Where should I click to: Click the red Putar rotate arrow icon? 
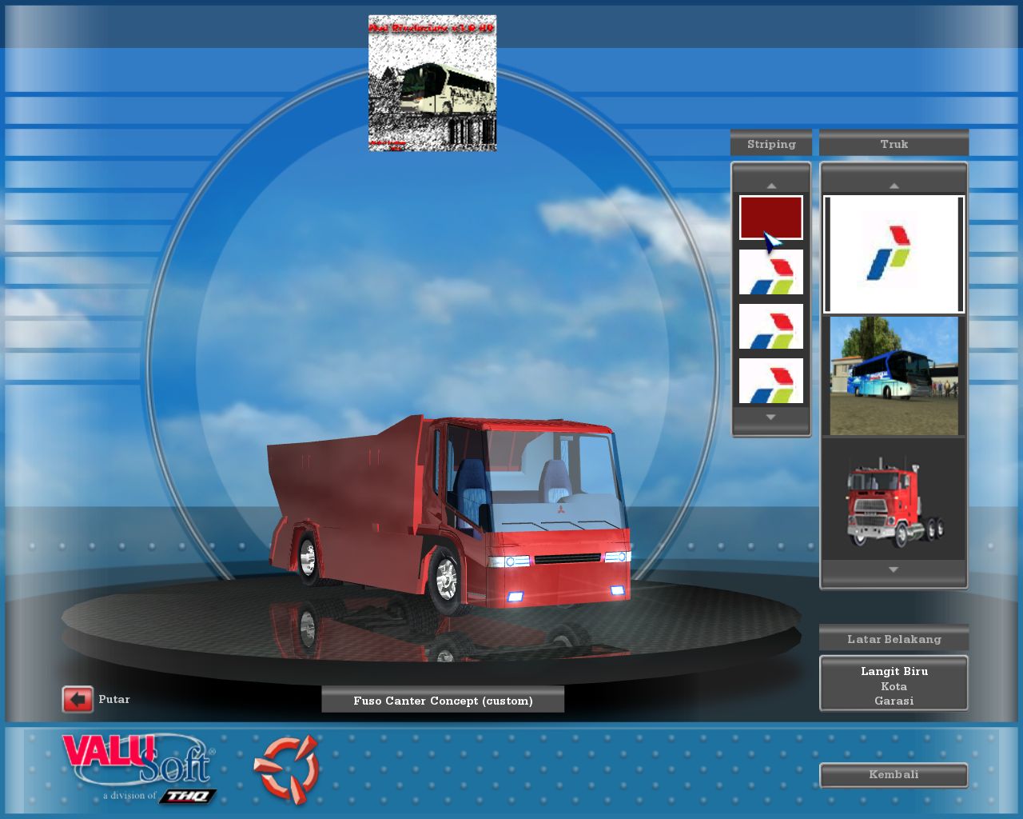point(78,700)
